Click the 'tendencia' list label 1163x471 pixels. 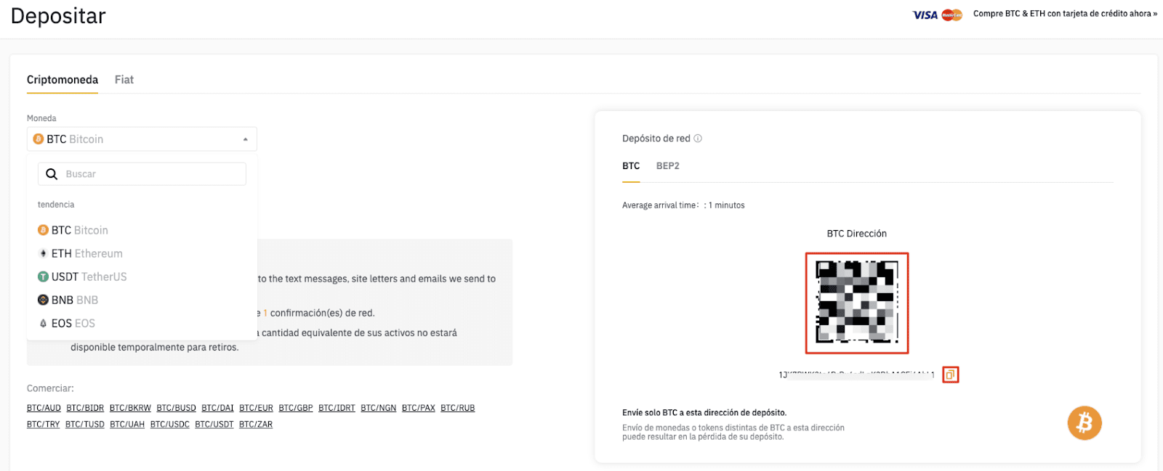(x=56, y=205)
